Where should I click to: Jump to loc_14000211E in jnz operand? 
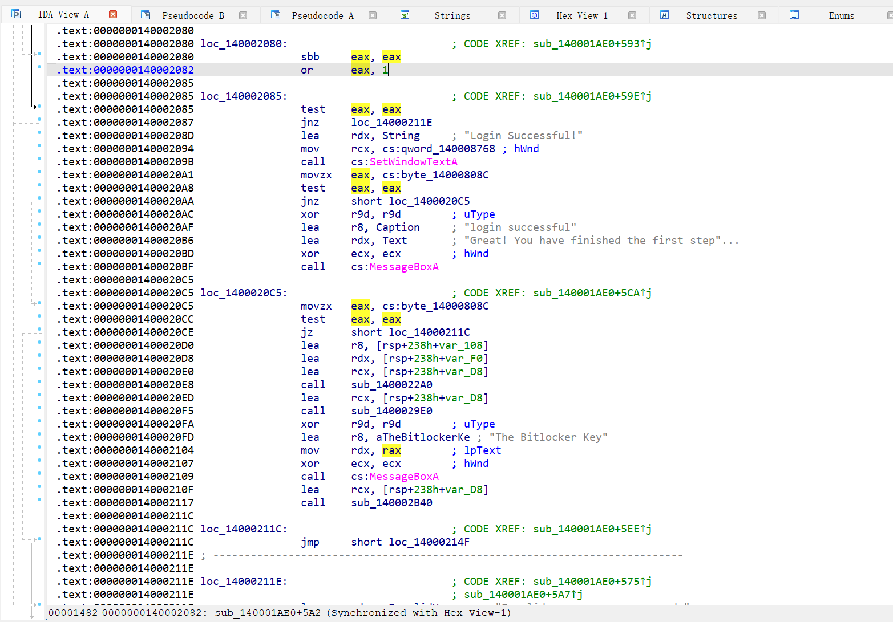click(391, 123)
